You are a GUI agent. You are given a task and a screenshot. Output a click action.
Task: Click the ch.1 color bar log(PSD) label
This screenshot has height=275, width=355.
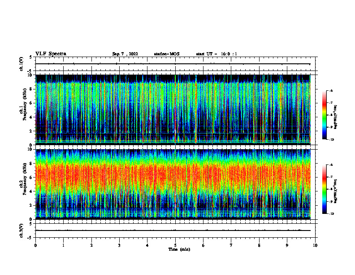click(336, 117)
